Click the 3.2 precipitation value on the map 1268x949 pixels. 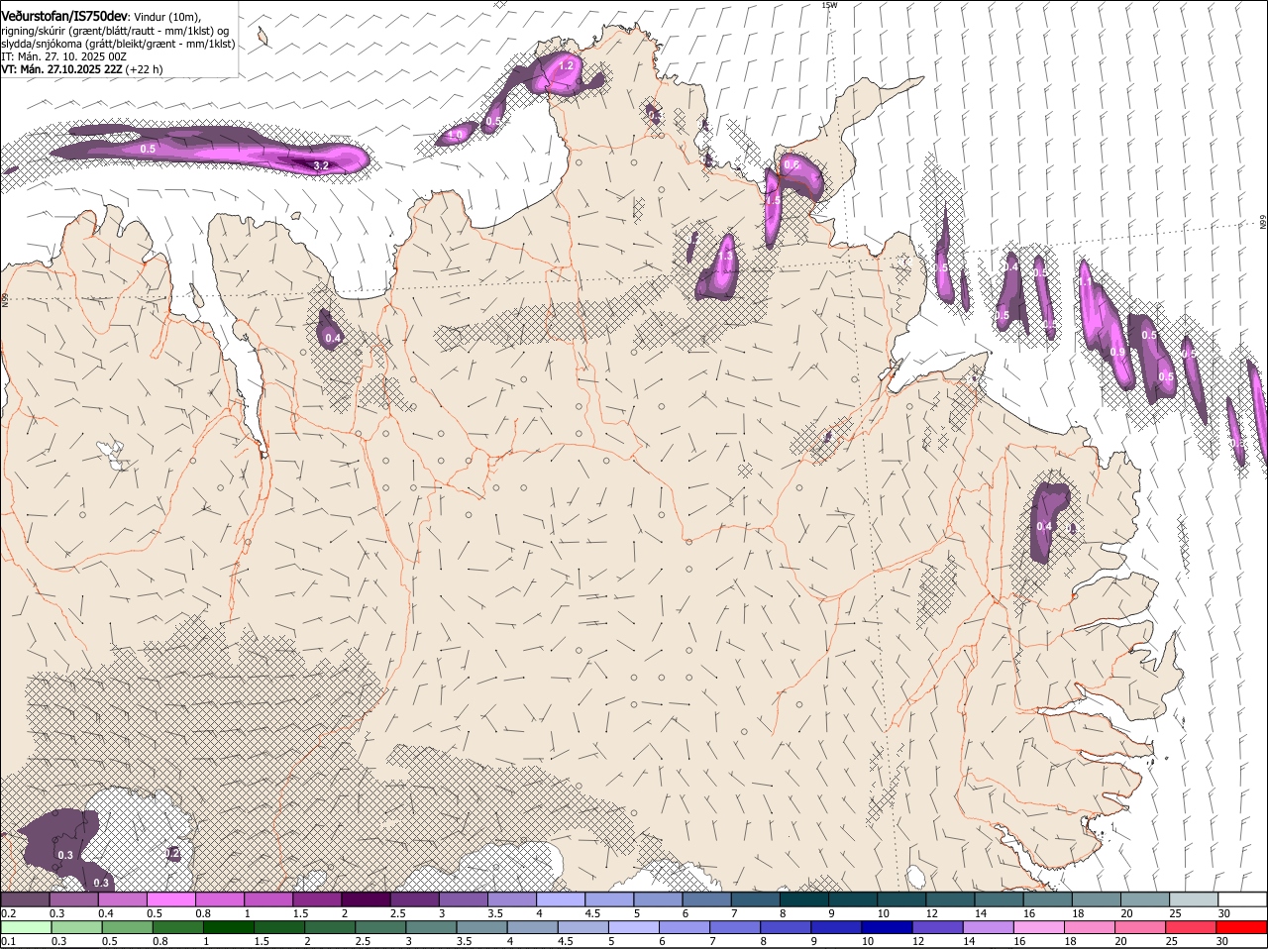pyautogui.click(x=321, y=165)
